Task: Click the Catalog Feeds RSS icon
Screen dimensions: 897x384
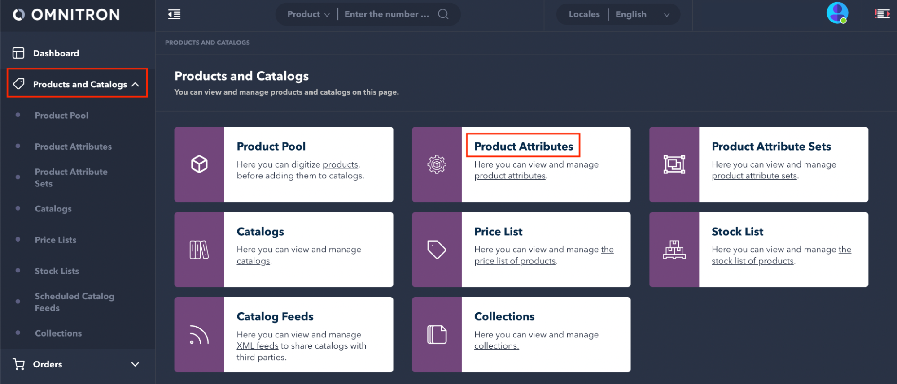Action: tap(199, 335)
